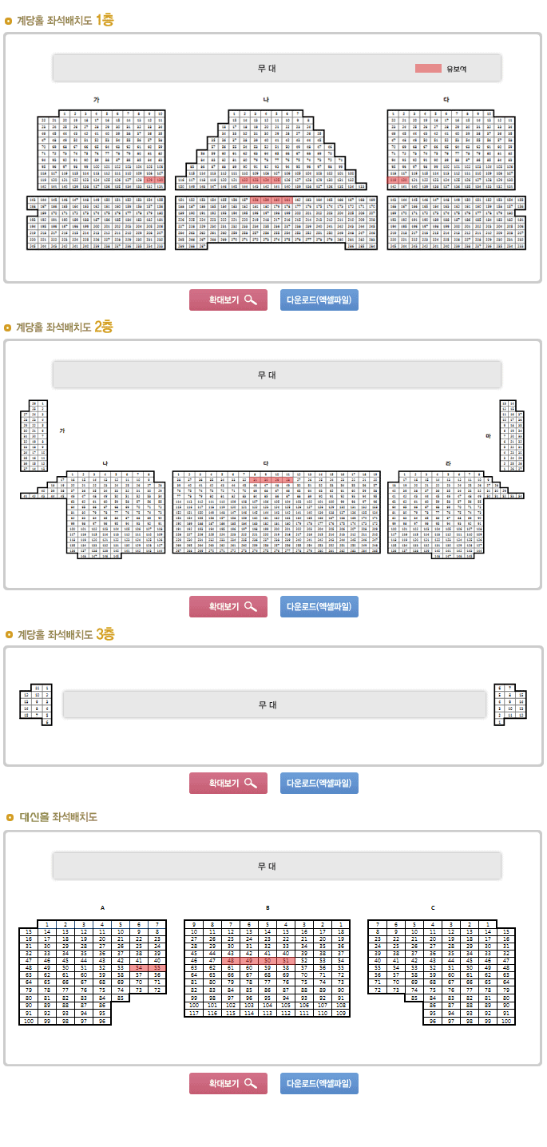Click the pink 유보석 legend swatch
The height and width of the screenshot is (1147, 547).
click(427, 69)
